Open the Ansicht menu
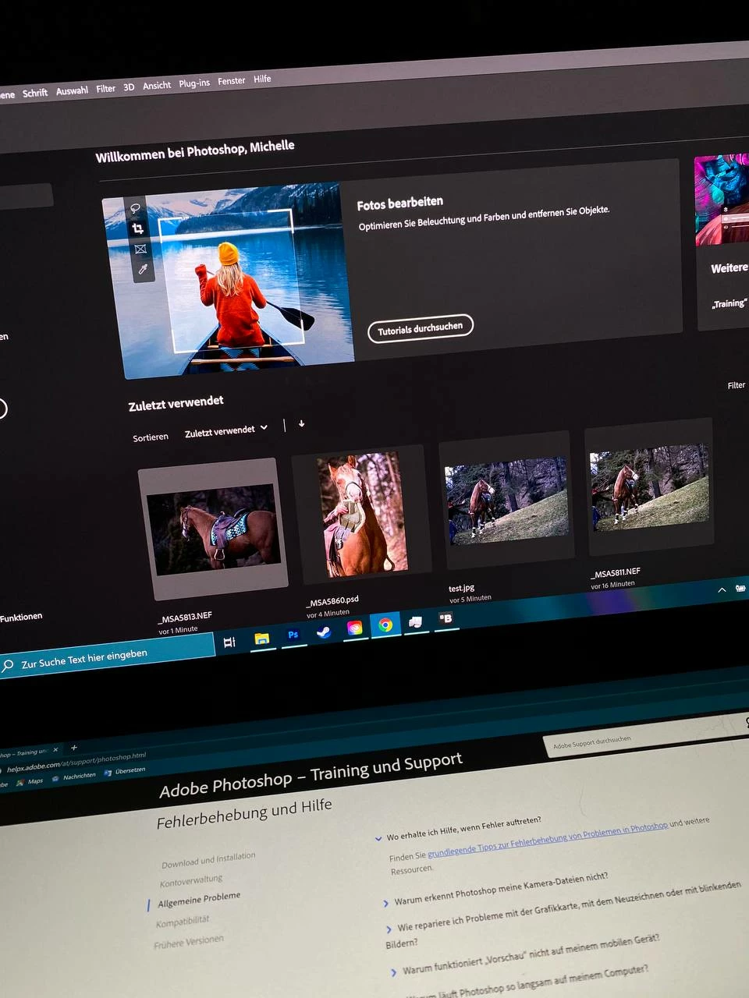The width and height of the screenshot is (749, 998). 157,86
